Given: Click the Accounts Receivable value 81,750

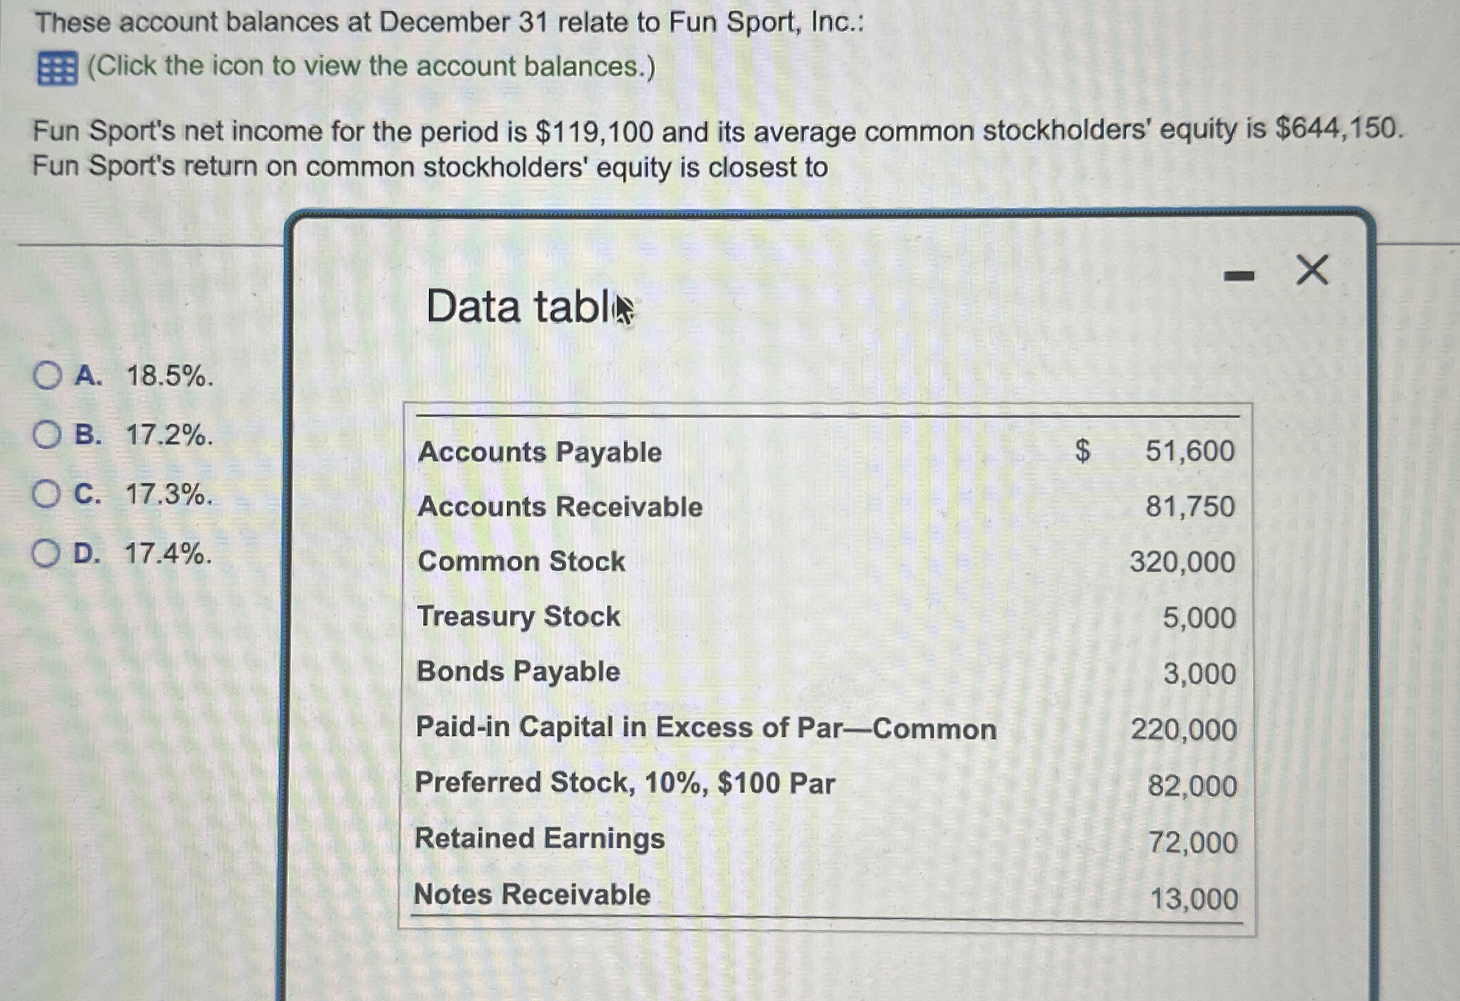Looking at the screenshot, I should [1189, 507].
